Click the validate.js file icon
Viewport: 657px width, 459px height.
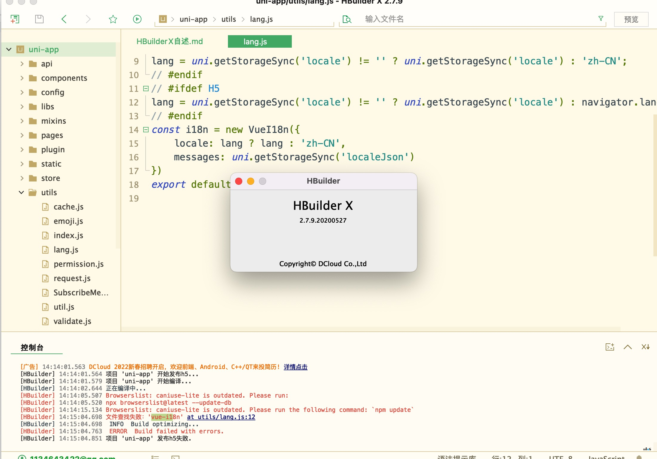pyautogui.click(x=45, y=321)
